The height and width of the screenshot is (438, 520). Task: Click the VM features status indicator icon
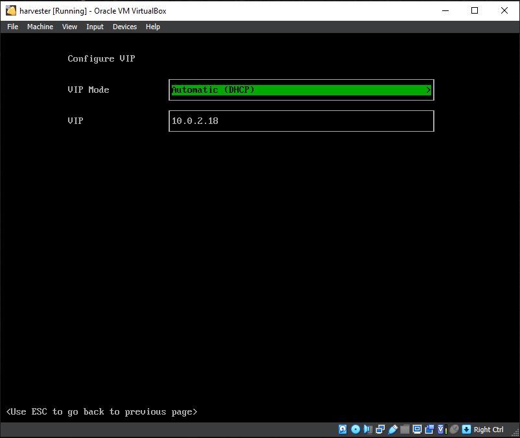[x=441, y=429]
